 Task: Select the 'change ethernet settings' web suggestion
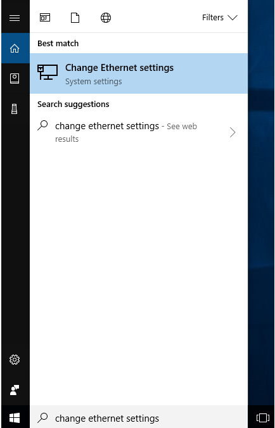click(139, 132)
